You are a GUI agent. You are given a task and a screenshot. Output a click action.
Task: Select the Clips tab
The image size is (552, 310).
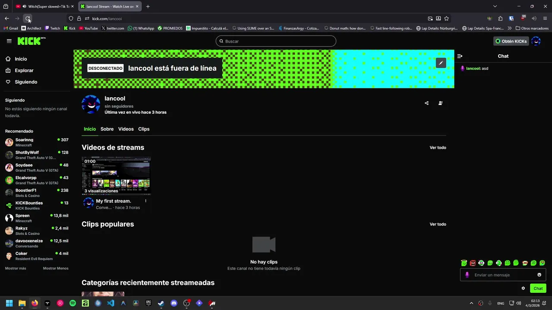coord(144,129)
